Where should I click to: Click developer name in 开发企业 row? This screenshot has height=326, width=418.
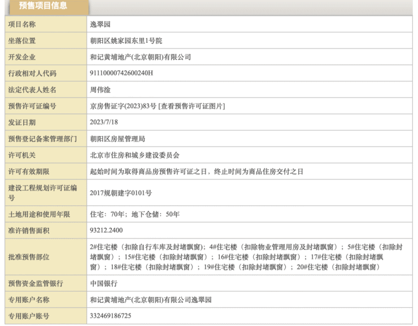[x=141, y=57]
